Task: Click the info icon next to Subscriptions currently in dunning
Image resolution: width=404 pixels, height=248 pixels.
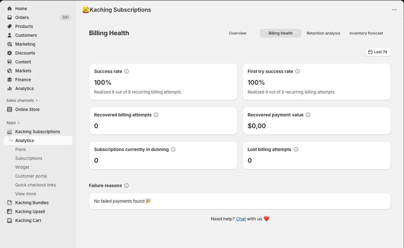Action: [173, 149]
